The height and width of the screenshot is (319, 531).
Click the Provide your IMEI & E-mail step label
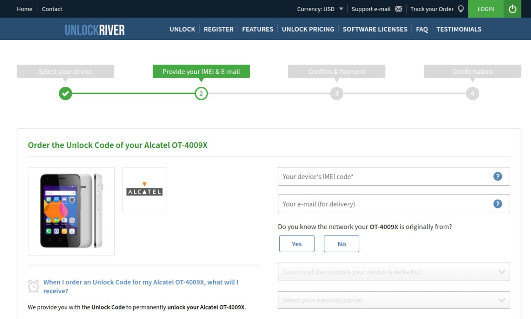pos(201,71)
